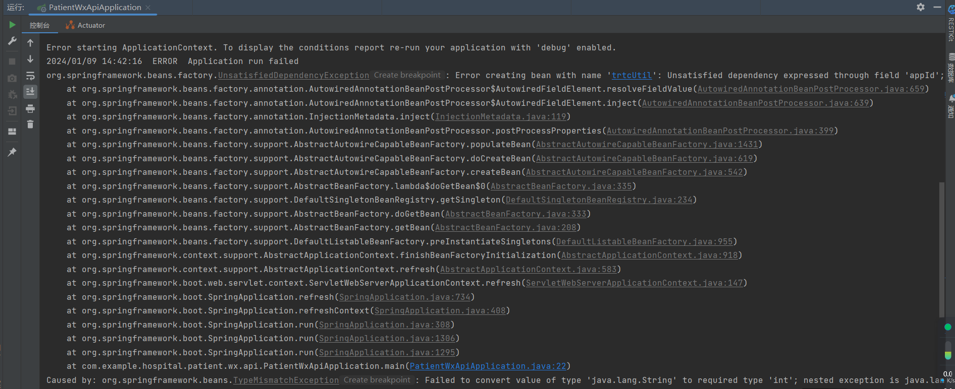Screen dimensions: 955x389
Task: Open AutowiredAnnotationBeanPostProcessor.java:639 link
Action: point(756,103)
